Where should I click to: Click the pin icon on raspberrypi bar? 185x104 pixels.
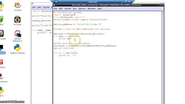(56, 2)
